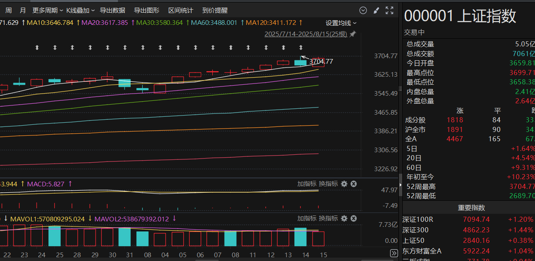Click the MAVOL2:538679392.012 label
535x261 pixels.
click(131, 219)
